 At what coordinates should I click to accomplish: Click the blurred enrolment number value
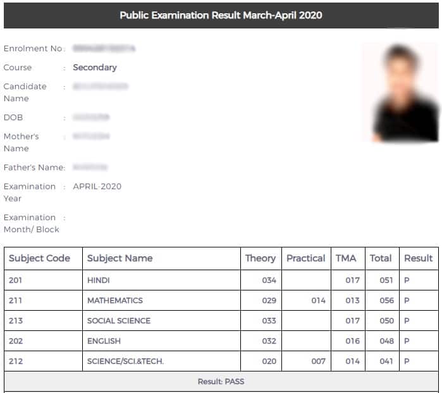click(x=104, y=49)
